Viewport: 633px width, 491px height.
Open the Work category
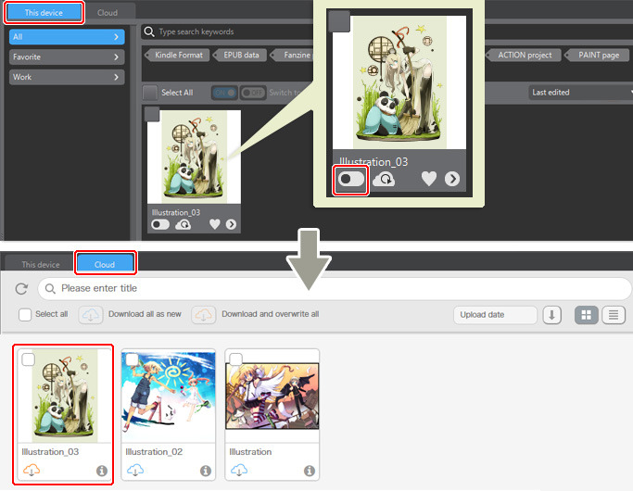coord(67,77)
